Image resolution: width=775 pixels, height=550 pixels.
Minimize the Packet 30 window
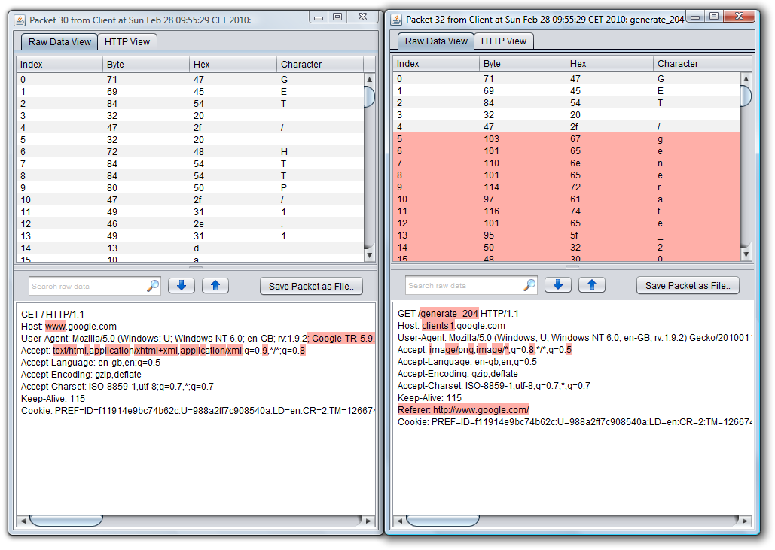point(319,17)
